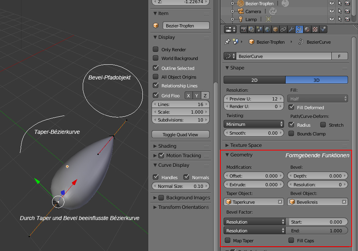Open the Object Constraints chain tab

pos(283,29)
